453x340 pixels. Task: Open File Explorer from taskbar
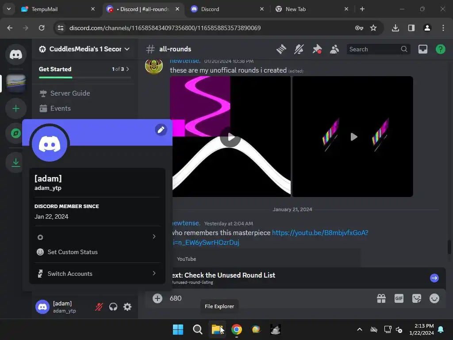point(217,329)
